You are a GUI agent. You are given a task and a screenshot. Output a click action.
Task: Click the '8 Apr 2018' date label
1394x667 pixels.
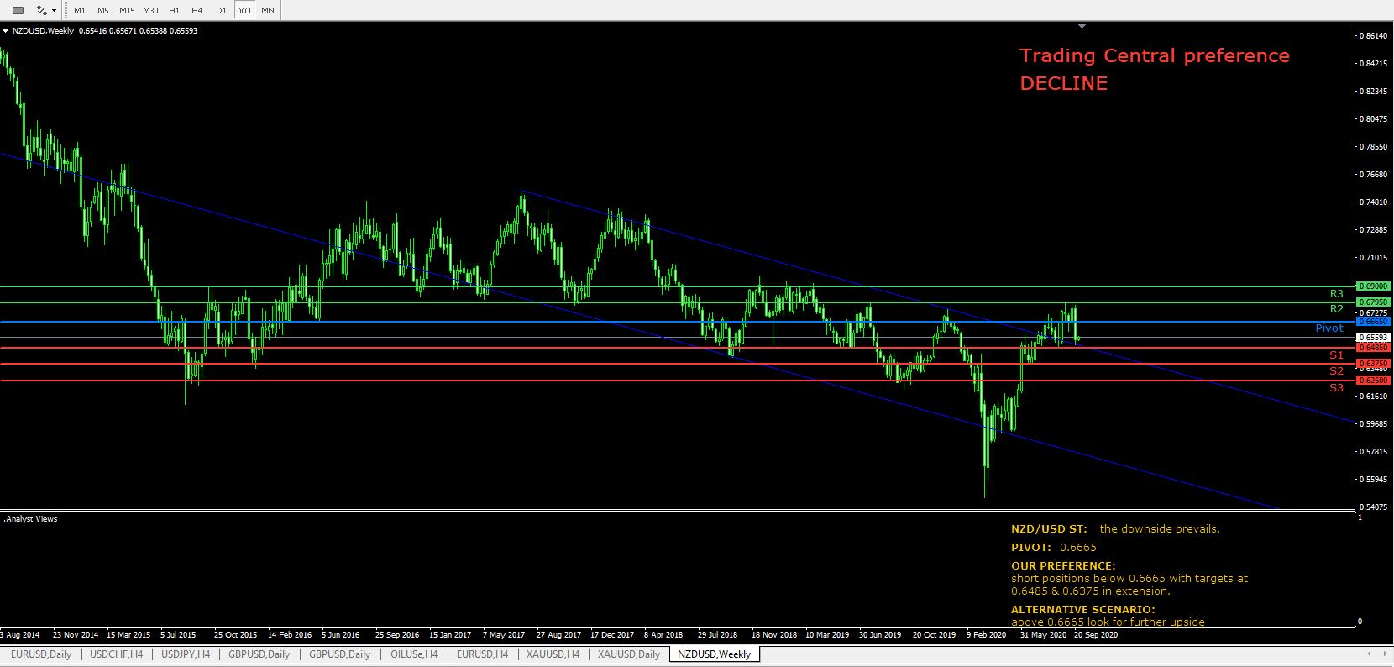[x=665, y=636]
